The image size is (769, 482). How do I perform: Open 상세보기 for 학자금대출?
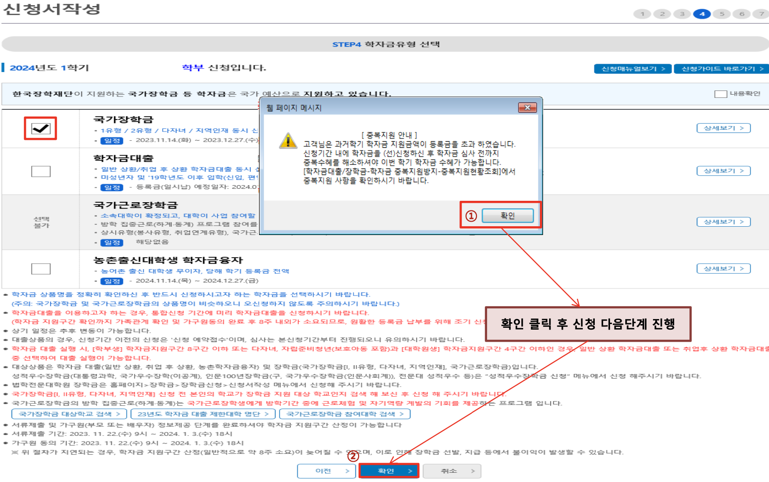click(x=723, y=170)
